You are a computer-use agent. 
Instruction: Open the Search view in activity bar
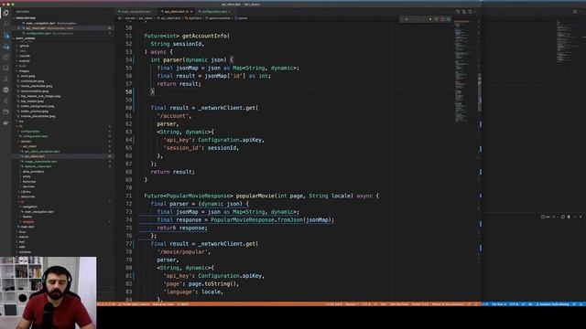click(6, 24)
